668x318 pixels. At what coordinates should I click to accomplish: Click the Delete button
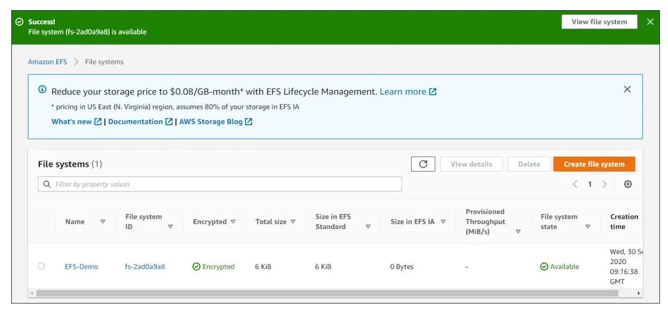pos(529,164)
